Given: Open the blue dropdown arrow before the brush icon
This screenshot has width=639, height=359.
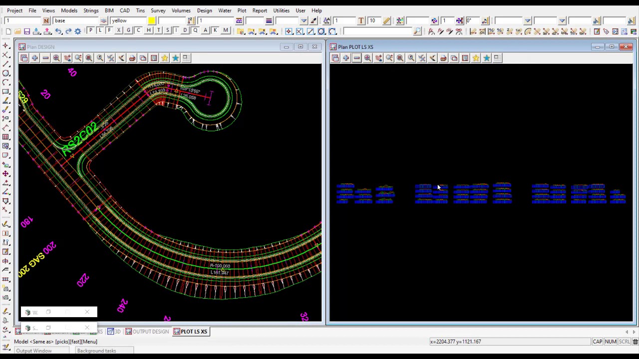Looking at the screenshot, I should coord(304,20).
